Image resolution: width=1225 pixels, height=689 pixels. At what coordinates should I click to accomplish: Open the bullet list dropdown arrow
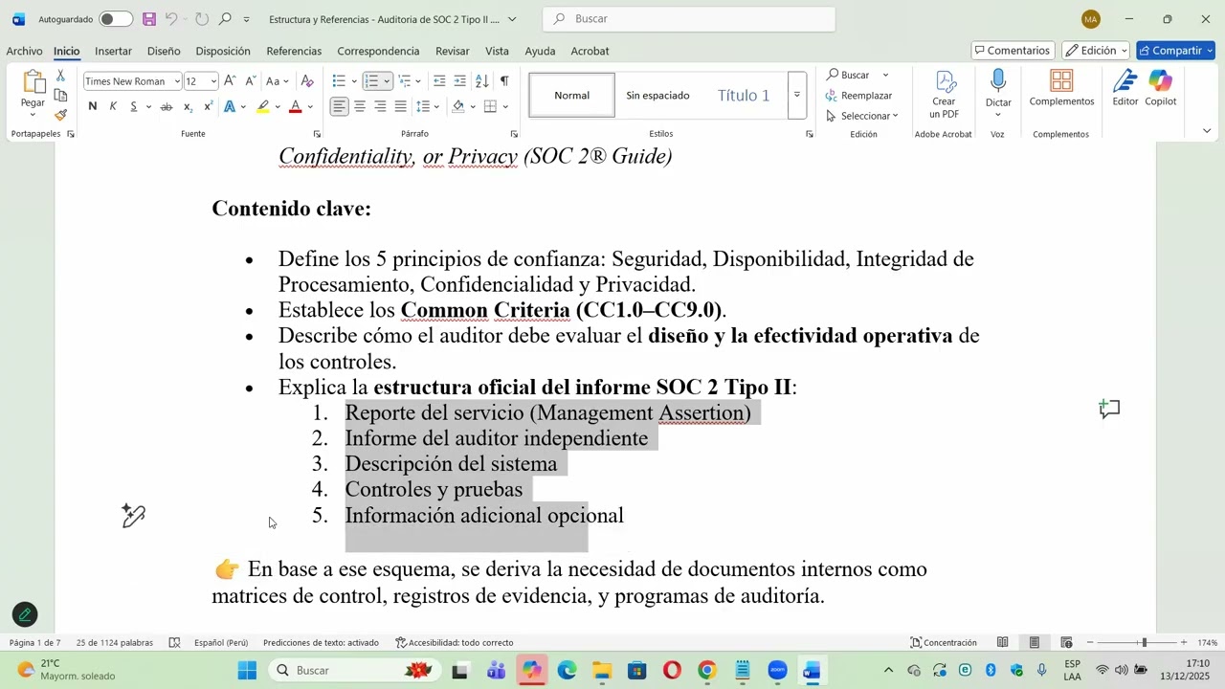point(354,81)
